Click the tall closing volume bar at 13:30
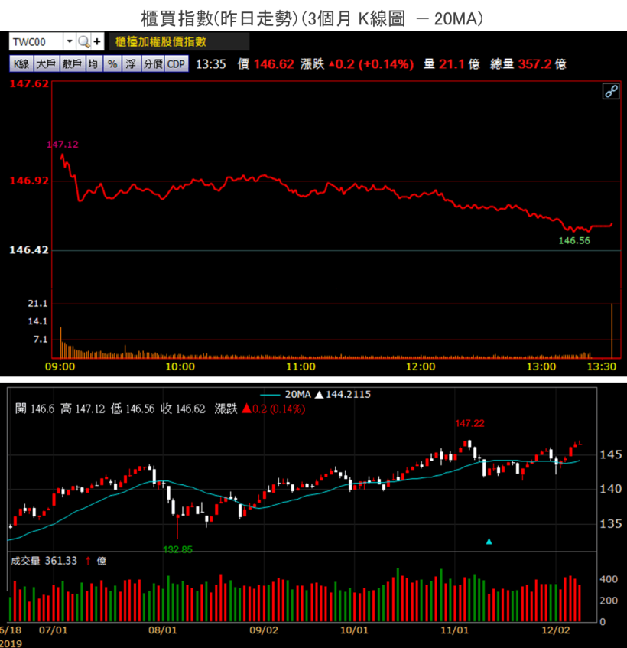Screen dimensions: 627x648 (x=612, y=331)
